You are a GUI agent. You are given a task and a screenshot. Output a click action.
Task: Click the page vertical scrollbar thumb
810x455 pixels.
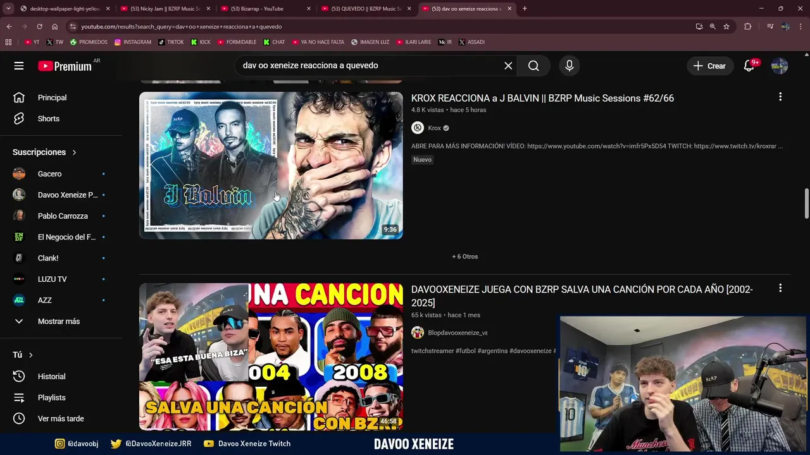pyautogui.click(x=806, y=203)
